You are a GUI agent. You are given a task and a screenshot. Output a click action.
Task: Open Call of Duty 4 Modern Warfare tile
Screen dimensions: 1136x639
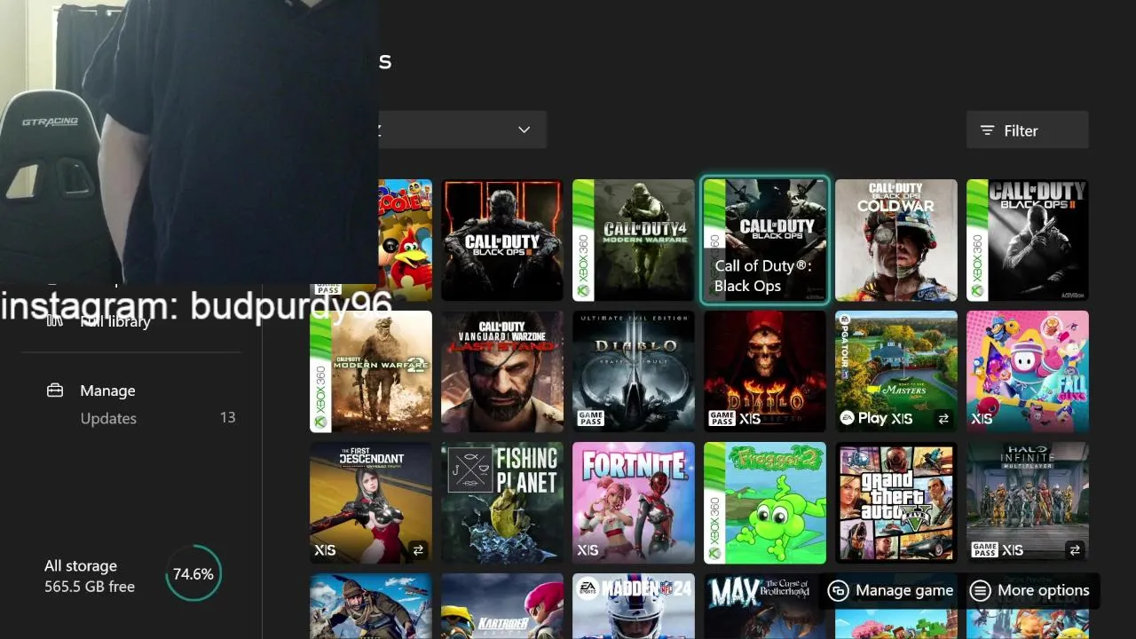point(634,240)
